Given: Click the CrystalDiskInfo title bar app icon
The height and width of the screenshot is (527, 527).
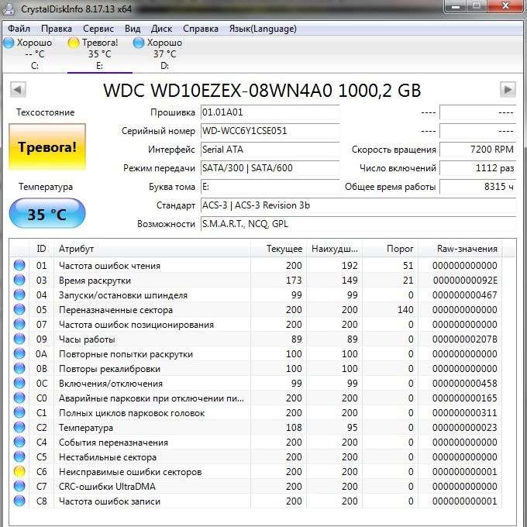Looking at the screenshot, I should pos(10,10).
